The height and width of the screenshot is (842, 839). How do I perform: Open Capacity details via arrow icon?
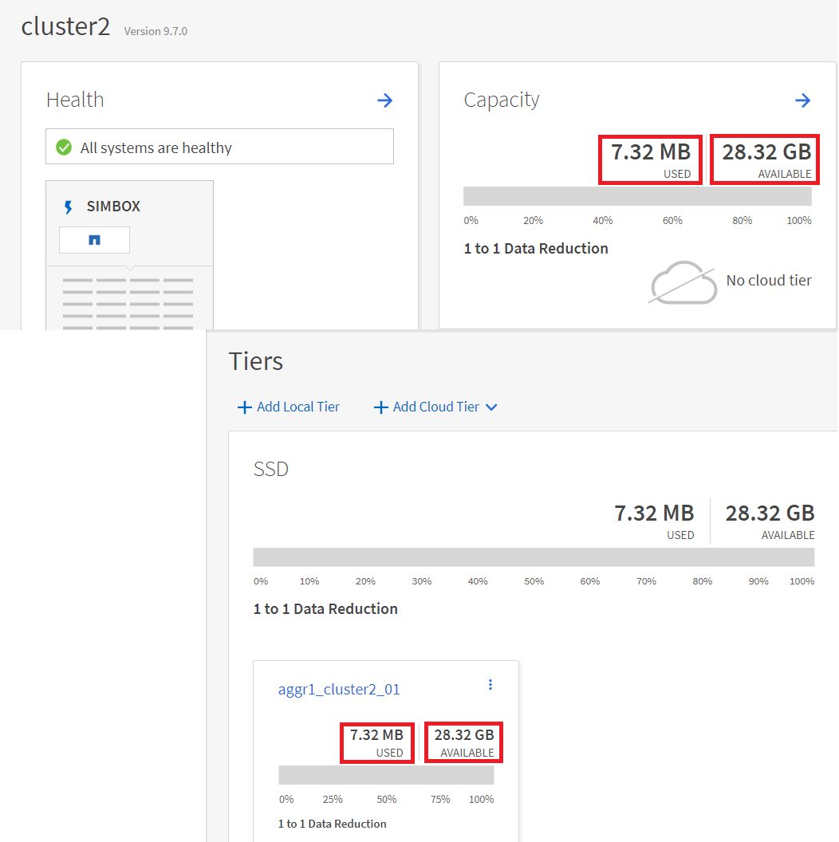tap(802, 100)
